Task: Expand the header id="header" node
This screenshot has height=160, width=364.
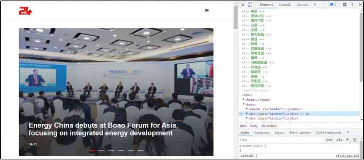Action: click(x=247, y=109)
